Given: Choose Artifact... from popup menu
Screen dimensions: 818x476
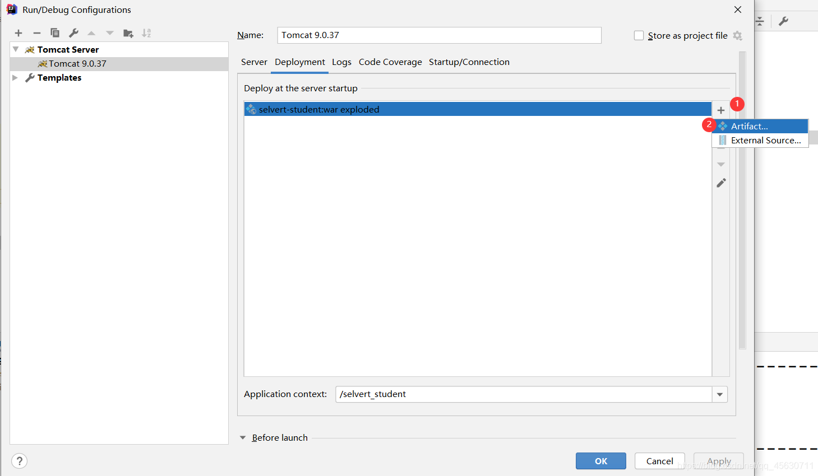Looking at the screenshot, I should pos(760,126).
